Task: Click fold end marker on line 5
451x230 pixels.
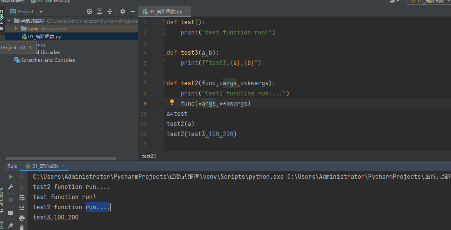Action: [164, 63]
